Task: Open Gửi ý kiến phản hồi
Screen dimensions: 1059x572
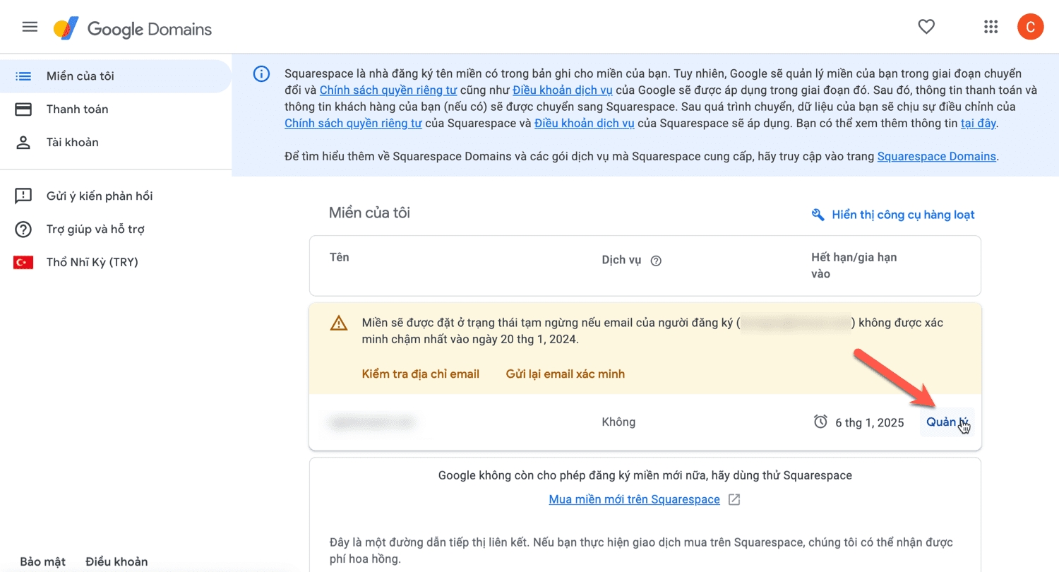Action: coord(100,196)
